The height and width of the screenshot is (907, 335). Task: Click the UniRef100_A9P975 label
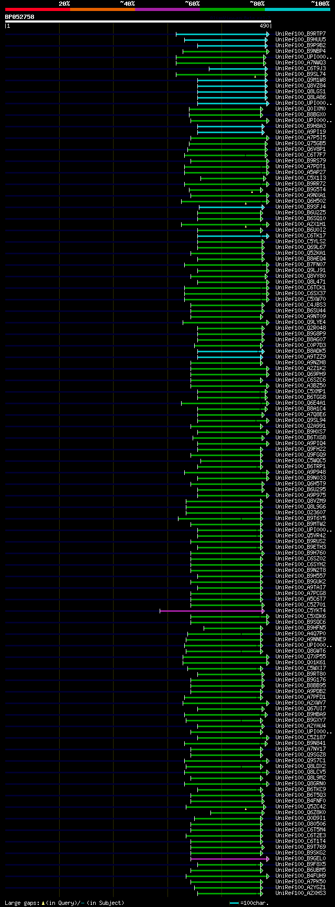(x=300, y=495)
